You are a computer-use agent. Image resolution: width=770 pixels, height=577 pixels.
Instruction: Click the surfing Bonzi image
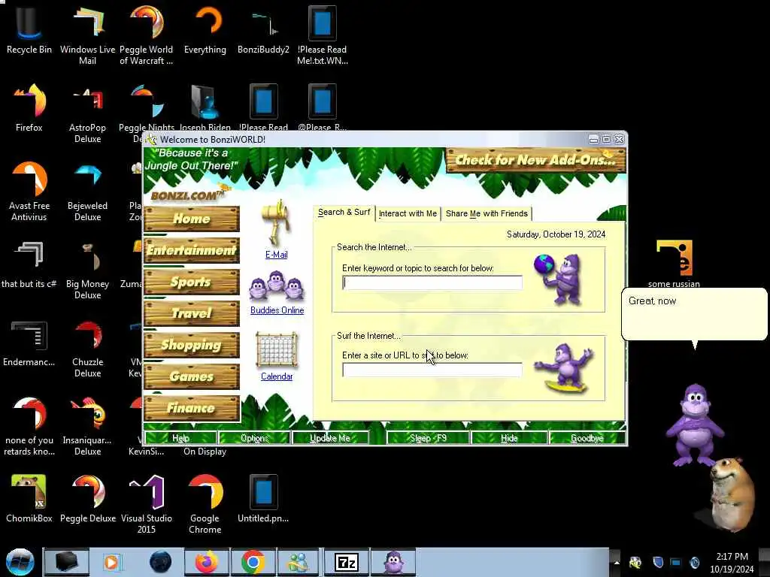(x=564, y=368)
